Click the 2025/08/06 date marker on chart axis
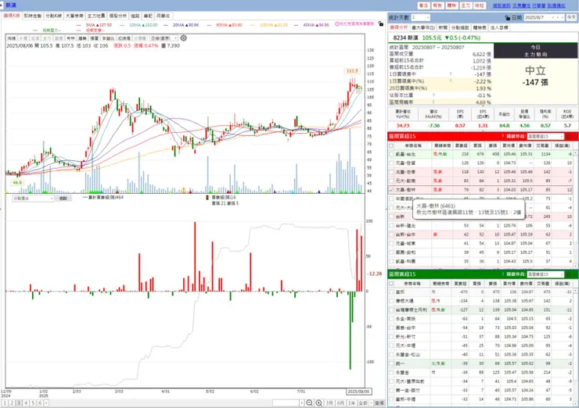 [358, 392]
